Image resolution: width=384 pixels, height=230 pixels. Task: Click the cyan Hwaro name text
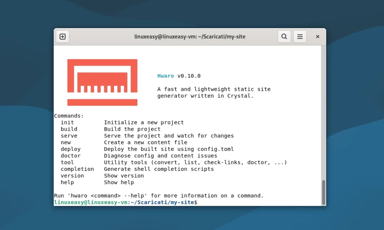click(x=165, y=76)
